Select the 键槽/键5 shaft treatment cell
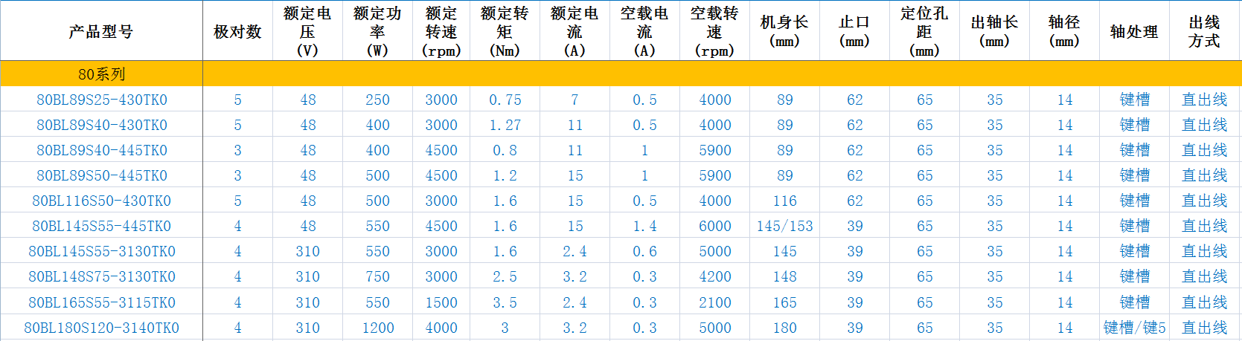This screenshot has height=341, width=1242. 1134,328
